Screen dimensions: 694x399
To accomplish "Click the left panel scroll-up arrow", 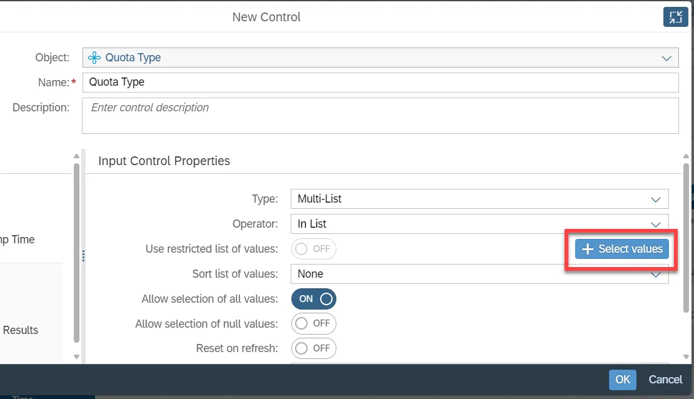I will [x=76, y=156].
